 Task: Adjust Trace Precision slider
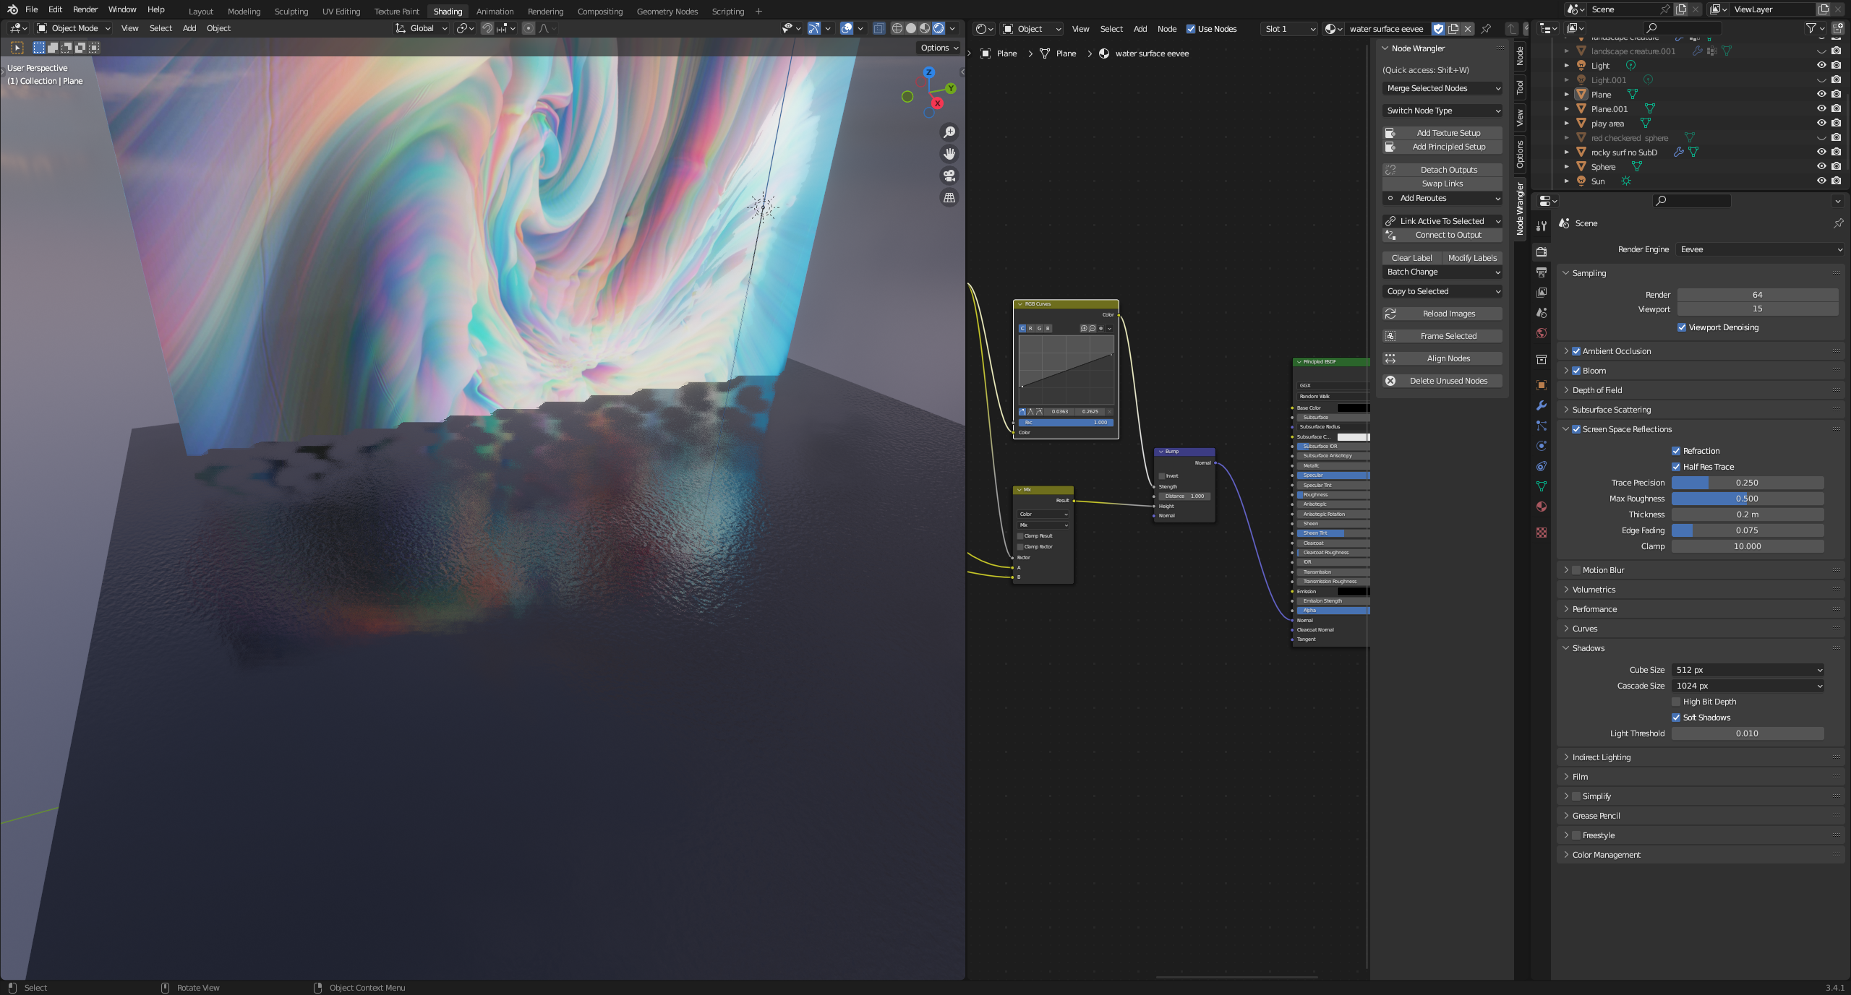pyautogui.click(x=1747, y=483)
